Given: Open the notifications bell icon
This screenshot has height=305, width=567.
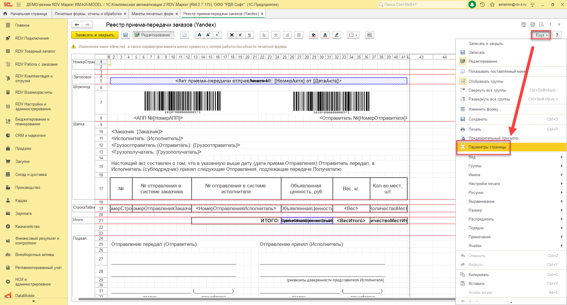Looking at the screenshot, I should pyautogui.click(x=472, y=4).
